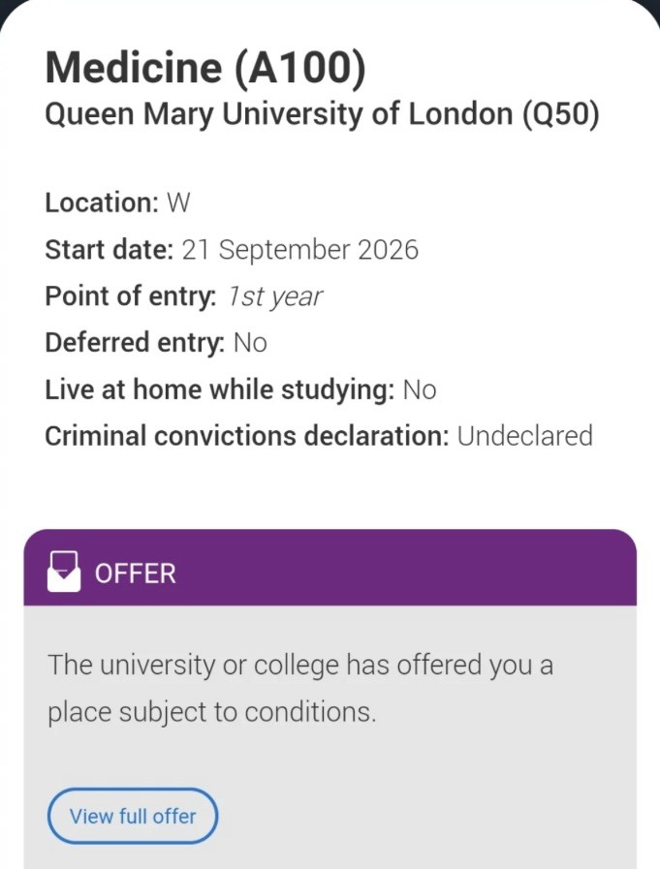This screenshot has height=869, width=660.
Task: Select Queen Mary University of London name
Action: (x=278, y=114)
